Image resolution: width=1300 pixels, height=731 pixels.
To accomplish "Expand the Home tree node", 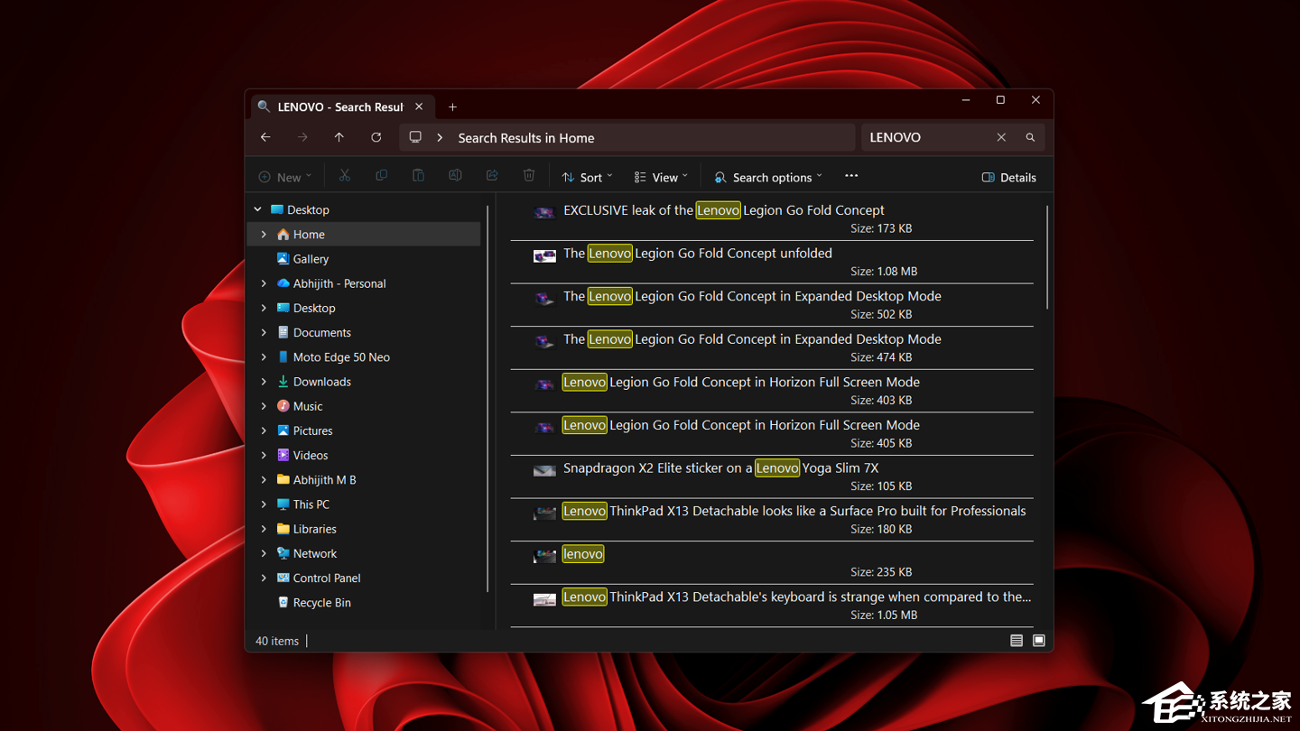I will pos(264,235).
